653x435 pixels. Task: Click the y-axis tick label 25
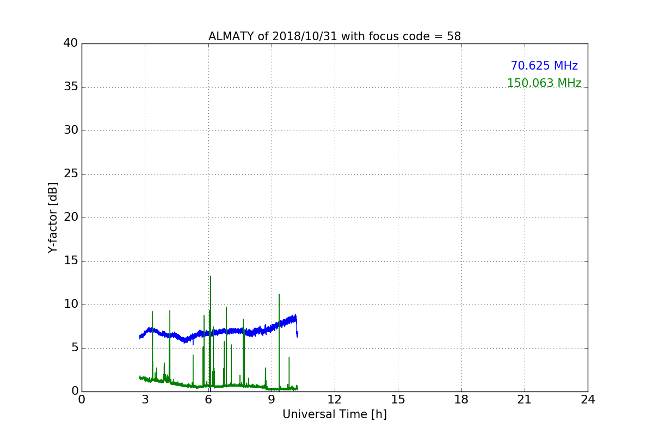71,174
